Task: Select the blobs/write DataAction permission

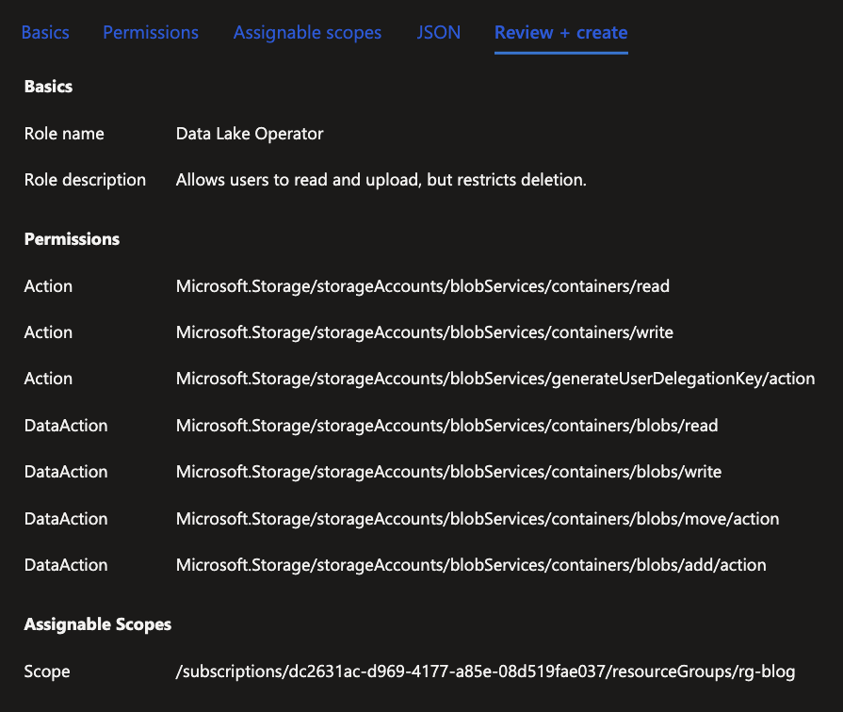Action: tap(448, 472)
